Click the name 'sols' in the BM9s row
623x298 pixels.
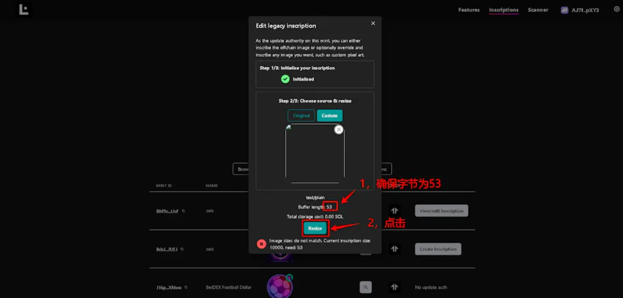click(x=210, y=211)
